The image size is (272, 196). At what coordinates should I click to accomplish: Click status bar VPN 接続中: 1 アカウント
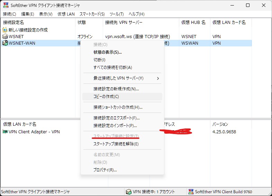[154, 191]
